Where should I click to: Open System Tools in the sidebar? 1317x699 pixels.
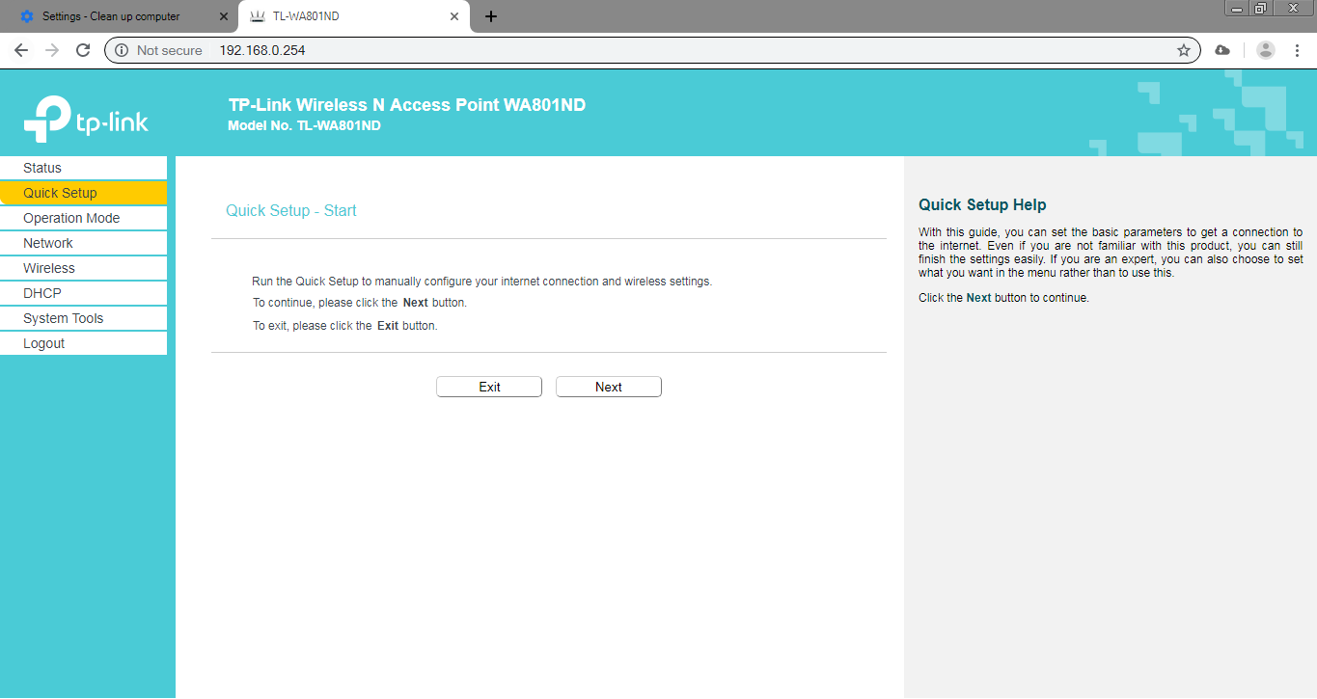(x=84, y=318)
